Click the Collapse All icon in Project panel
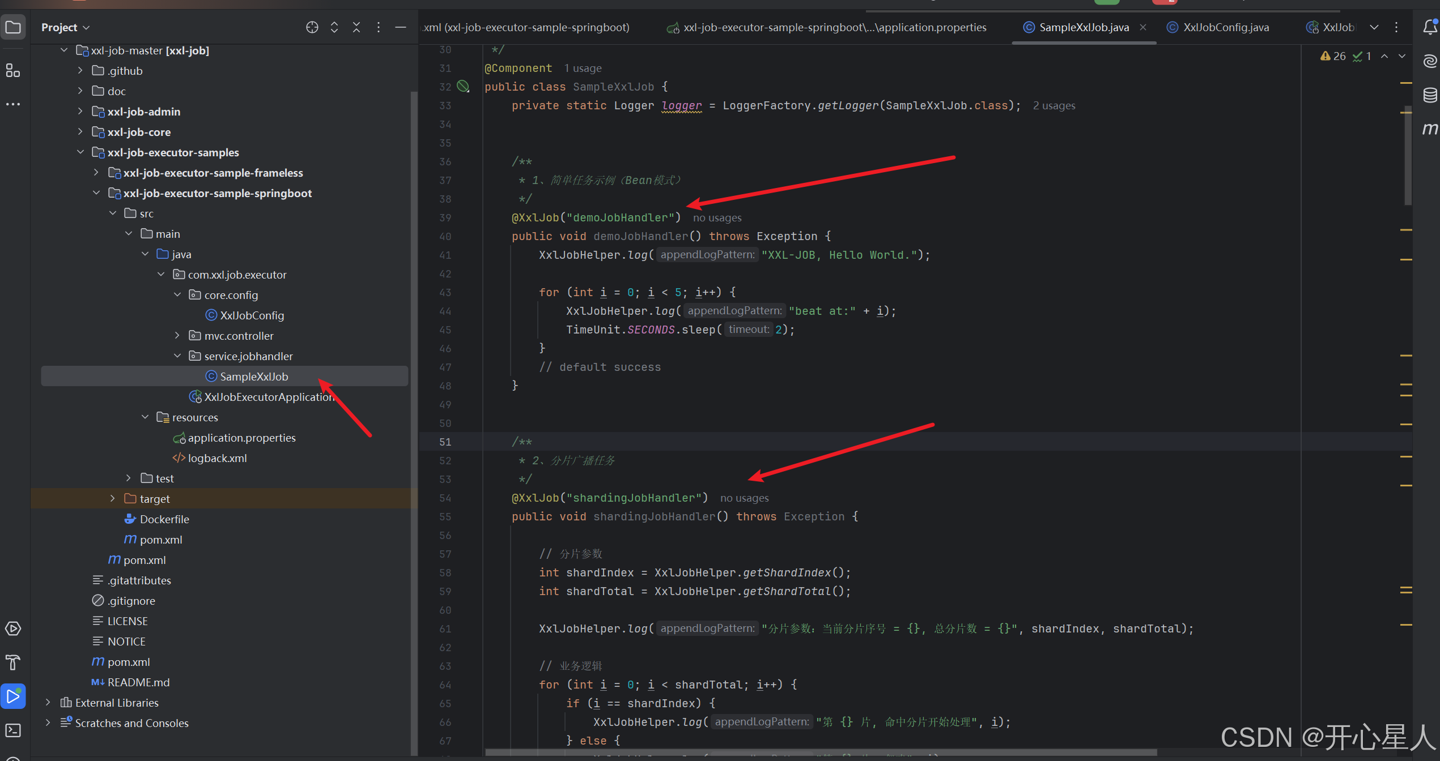Image resolution: width=1440 pixels, height=761 pixels. (x=356, y=27)
